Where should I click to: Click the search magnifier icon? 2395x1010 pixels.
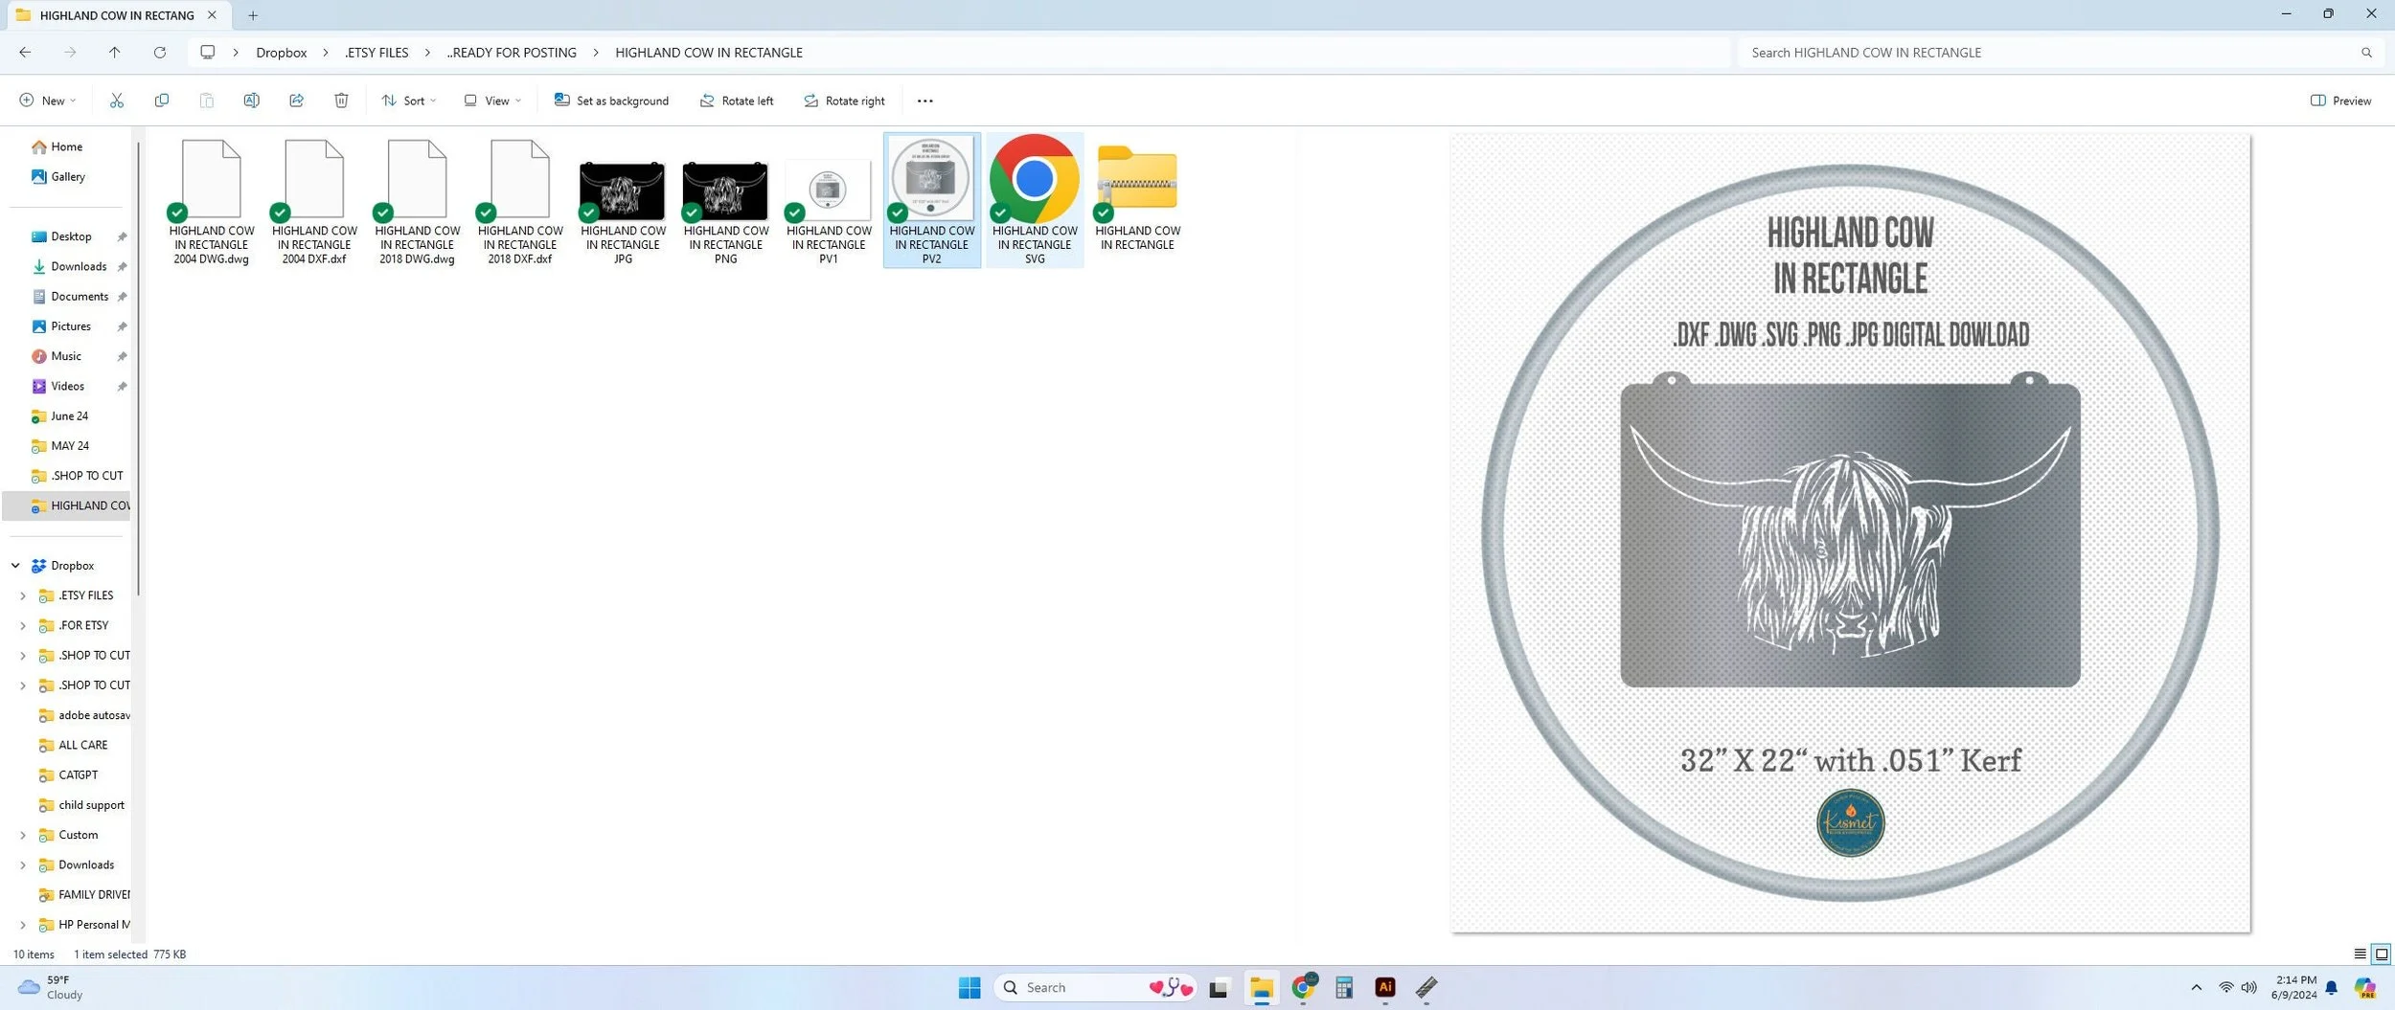[x=2366, y=53]
